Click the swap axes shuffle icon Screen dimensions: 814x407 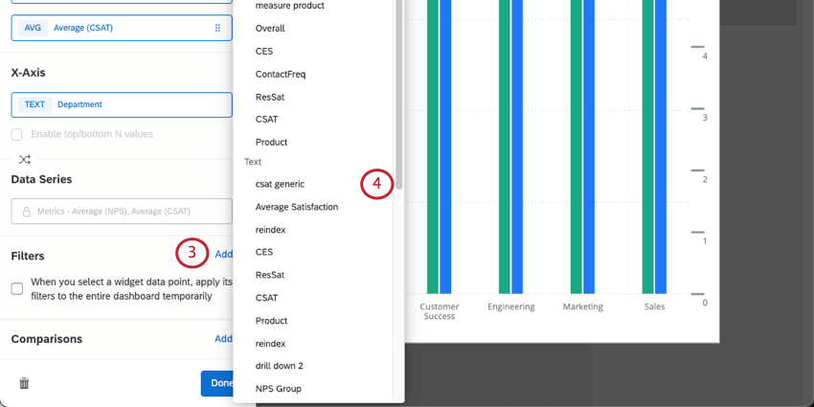24,159
